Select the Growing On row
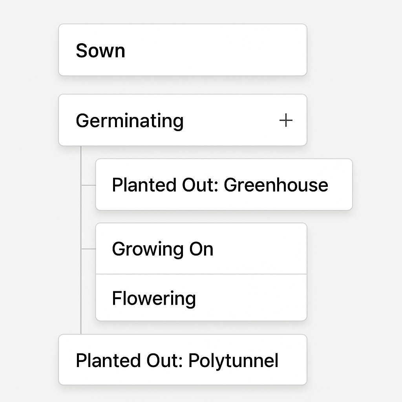This screenshot has width=402, height=402. (201, 249)
